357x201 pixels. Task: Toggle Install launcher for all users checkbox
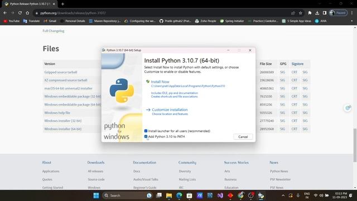pos(146,131)
